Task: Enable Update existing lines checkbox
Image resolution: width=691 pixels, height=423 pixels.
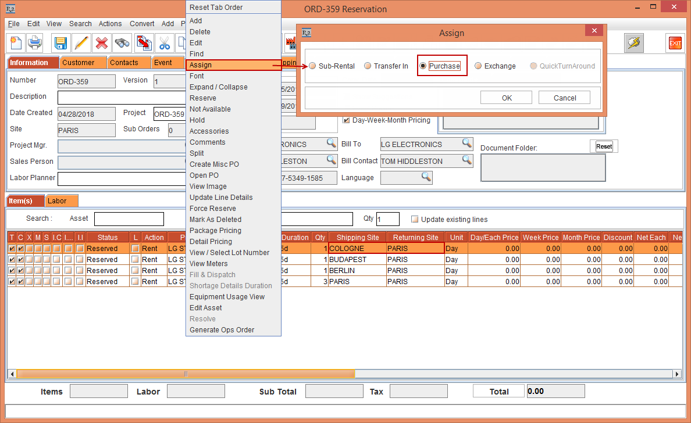Action: tap(415, 220)
